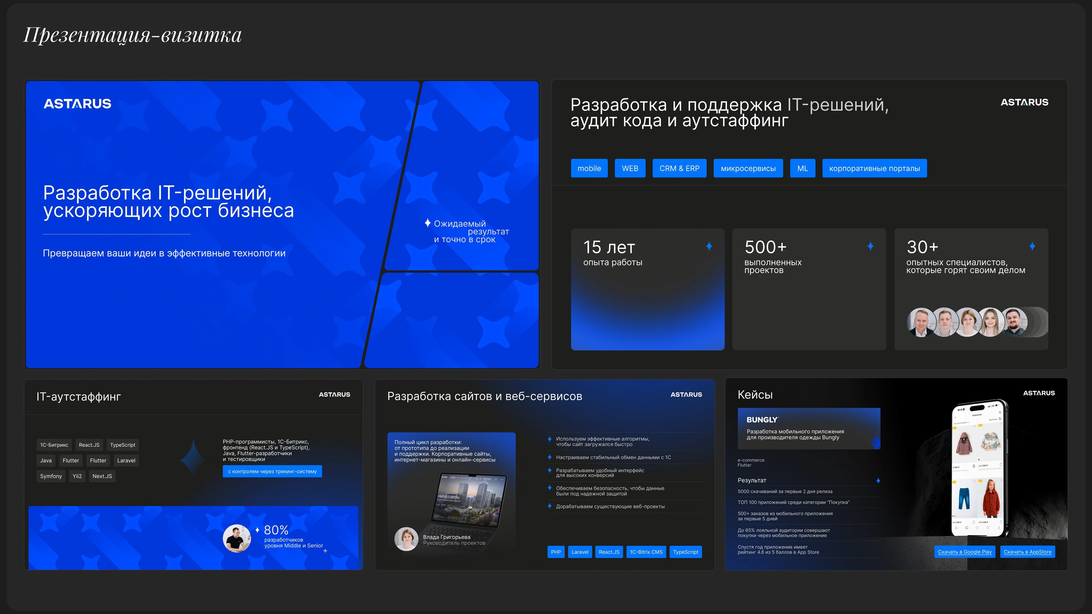Viewport: 1092px width, 614px height.
Task: Click the ASTARUS logo on the Разработка сайтов slide
Action: point(686,395)
